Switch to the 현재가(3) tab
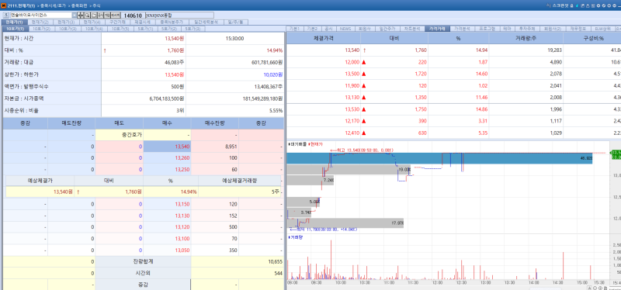The height and width of the screenshot is (290, 621). click(66, 22)
